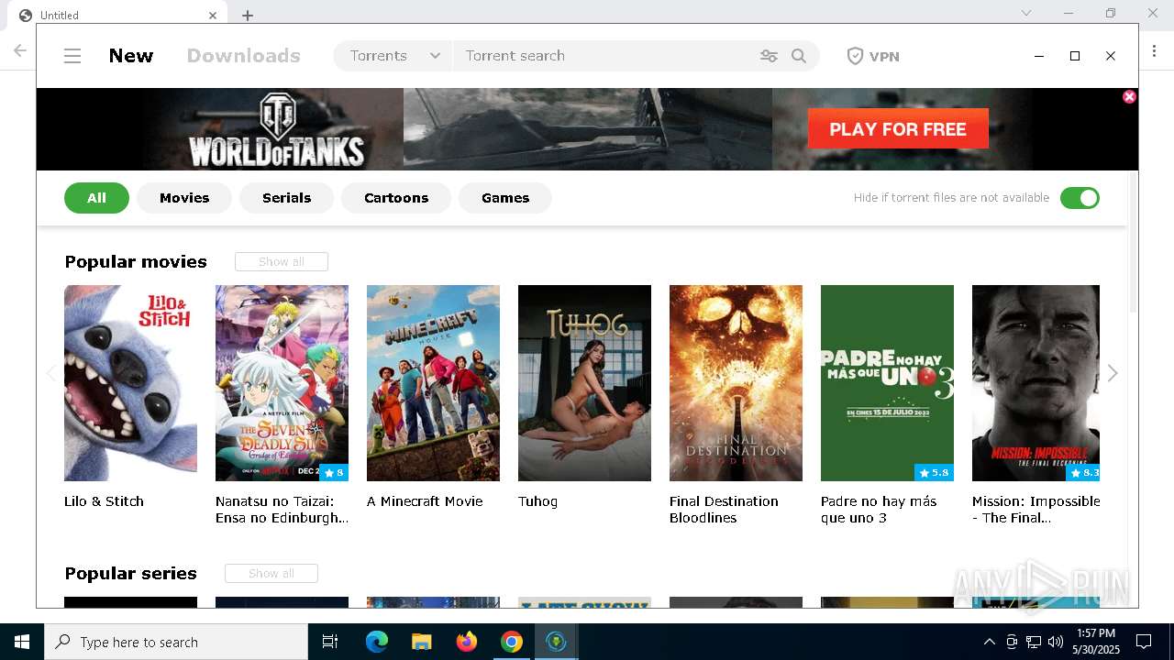The width and height of the screenshot is (1174, 660).
Task: Select the Cartoons category filter
Action: (396, 198)
